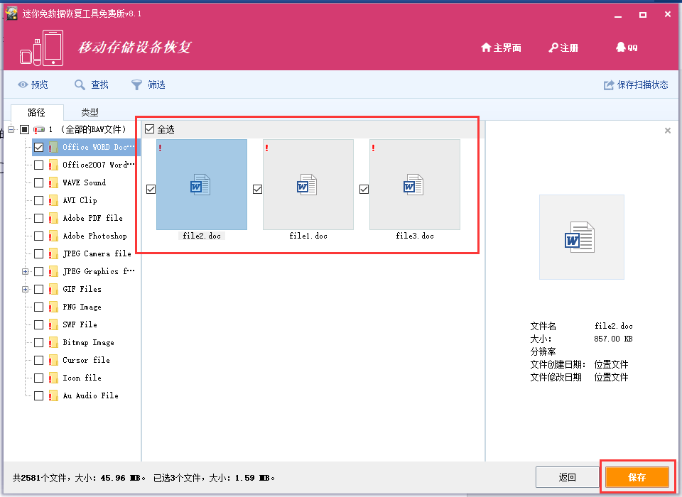Click the file3.doc filename label
Screen dimensions: 682x497
(415, 236)
